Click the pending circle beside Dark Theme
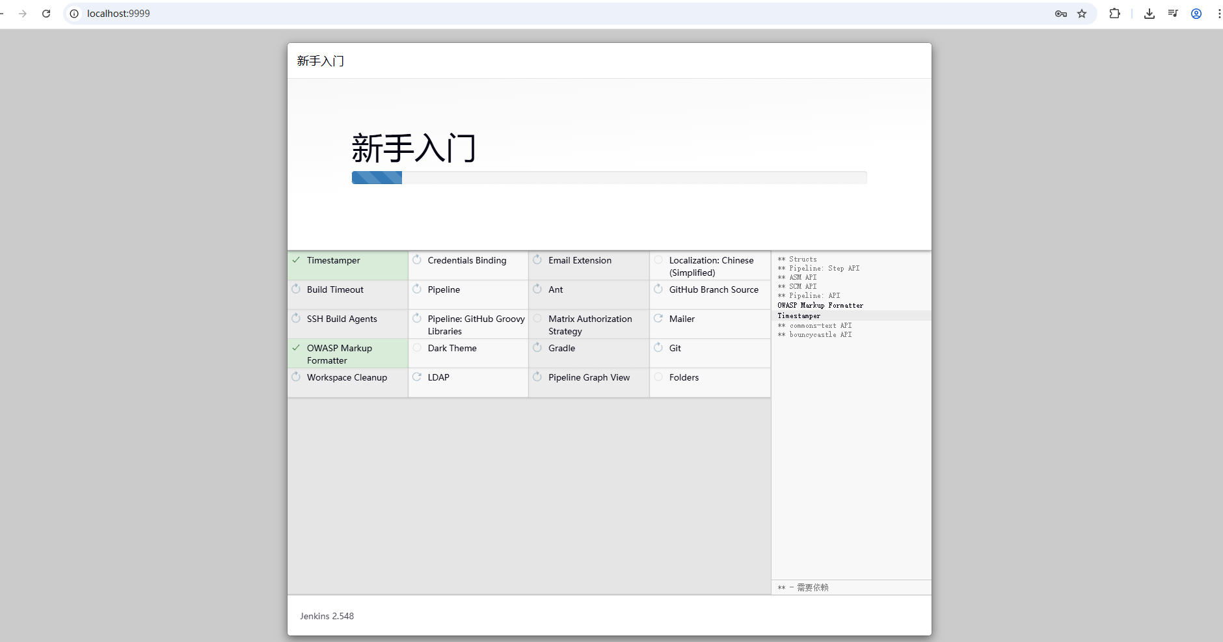The height and width of the screenshot is (642, 1223). [417, 348]
